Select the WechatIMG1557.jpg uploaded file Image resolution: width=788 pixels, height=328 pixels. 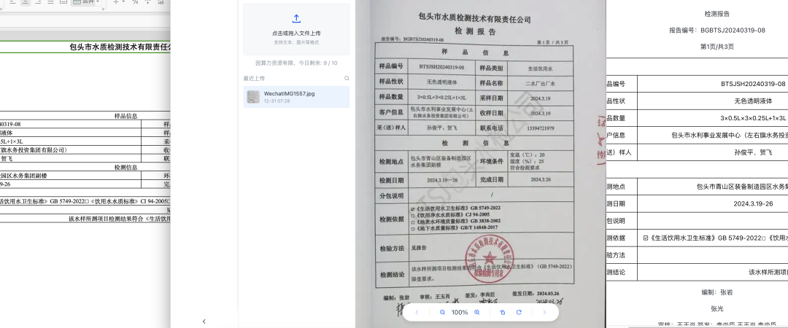[296, 97]
